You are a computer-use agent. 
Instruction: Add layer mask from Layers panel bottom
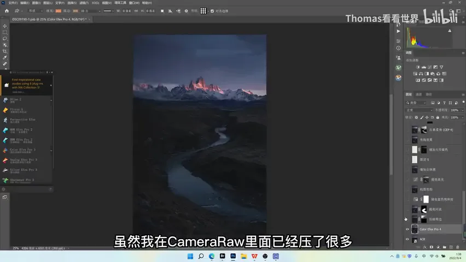click(x=431, y=247)
